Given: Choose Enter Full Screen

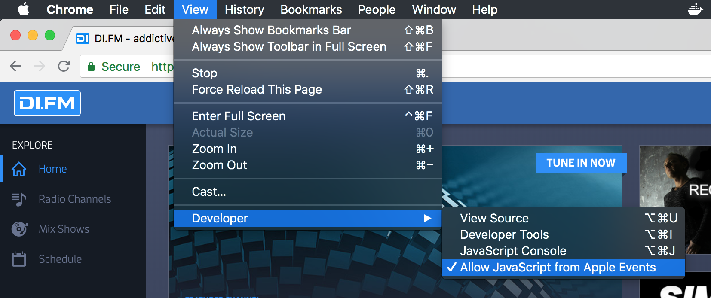Looking at the screenshot, I should coord(308,116).
